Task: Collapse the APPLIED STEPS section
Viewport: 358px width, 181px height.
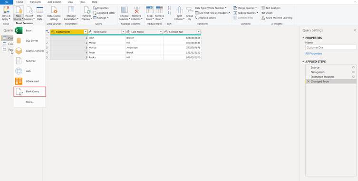Action: (x=303, y=62)
